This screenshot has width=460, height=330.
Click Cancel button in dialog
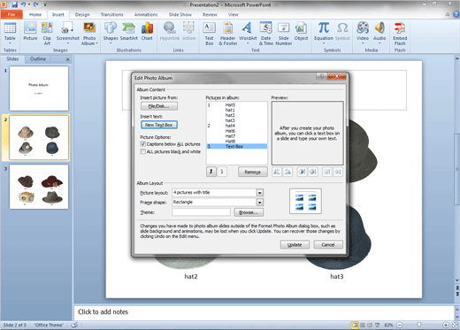point(328,244)
